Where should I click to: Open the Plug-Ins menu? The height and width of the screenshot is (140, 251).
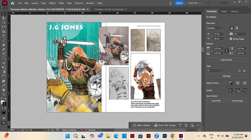coord(79,3)
